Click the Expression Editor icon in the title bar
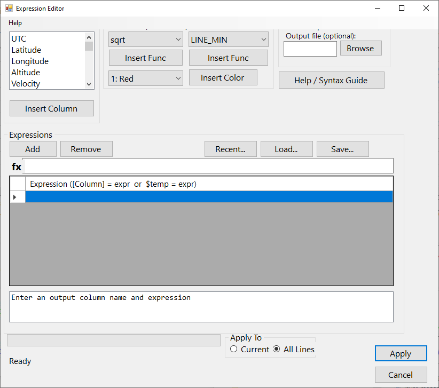This screenshot has height=388, width=439. [10, 8]
